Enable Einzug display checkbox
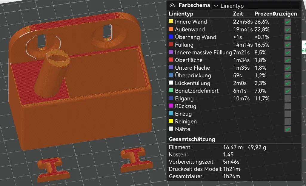The image size is (306, 186). click(x=287, y=114)
